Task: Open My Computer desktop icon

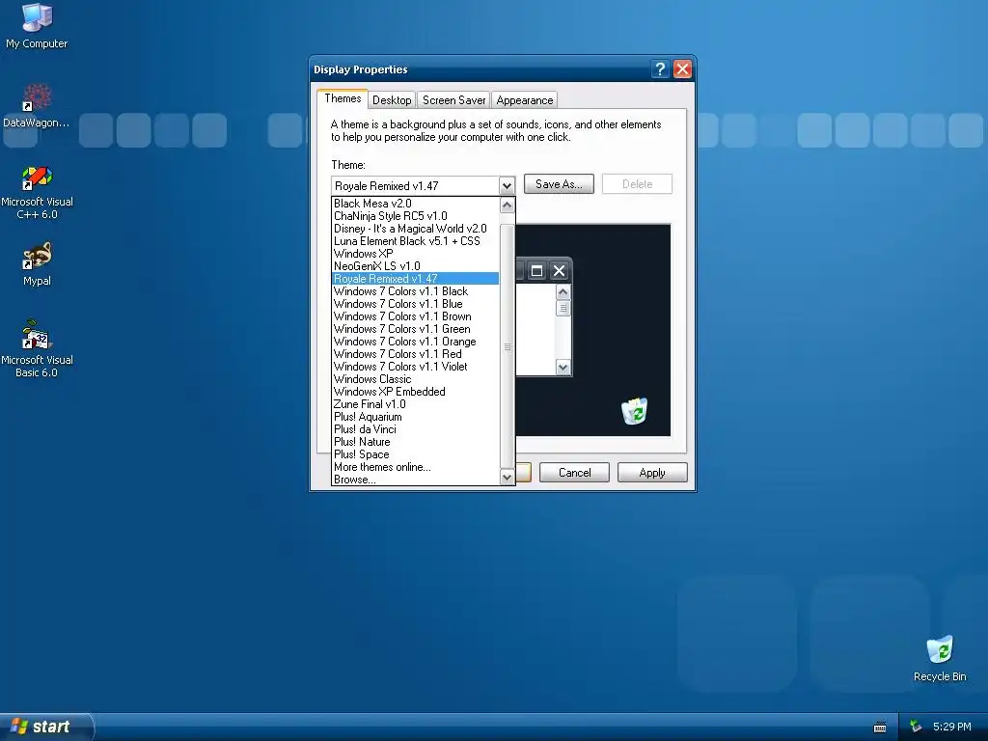Action: (x=37, y=26)
